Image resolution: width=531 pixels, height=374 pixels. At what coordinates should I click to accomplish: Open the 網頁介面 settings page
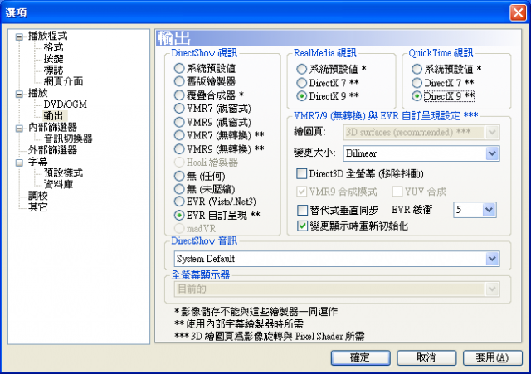63,81
